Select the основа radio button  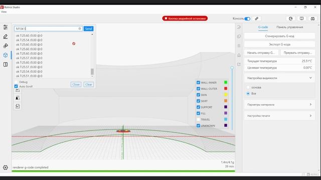tap(248, 87)
